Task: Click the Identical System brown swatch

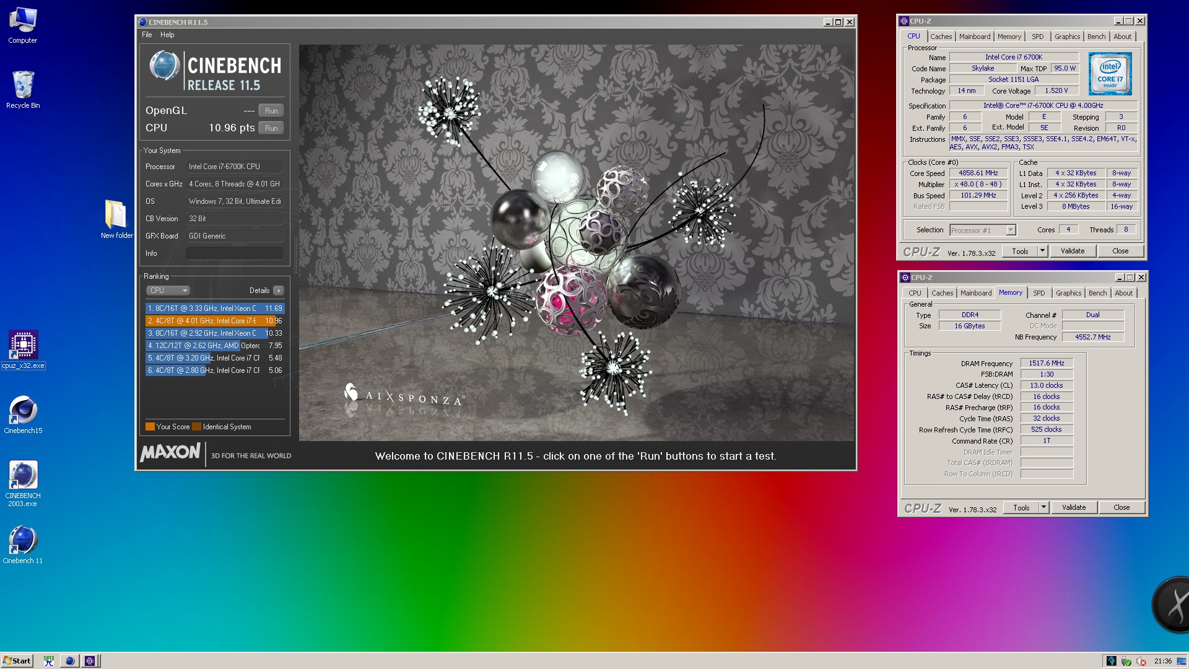Action: [x=196, y=427]
